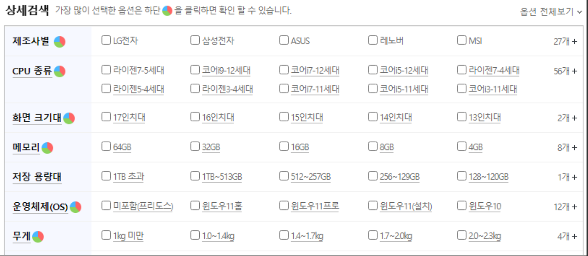Tick the 코어i7-12세대 CPU checkbox
This screenshot has width=588, height=256.
pos(284,70)
